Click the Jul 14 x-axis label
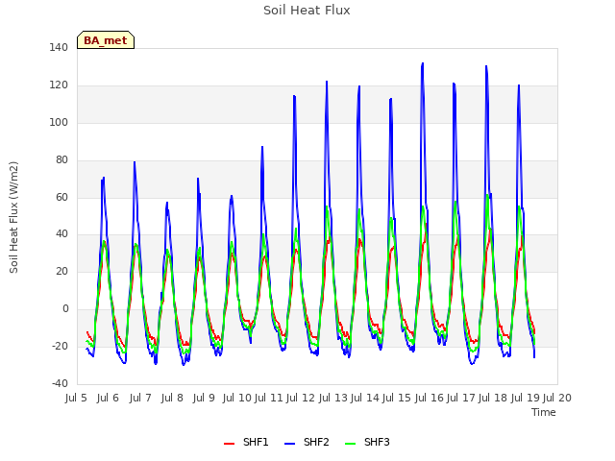 (x=365, y=398)
